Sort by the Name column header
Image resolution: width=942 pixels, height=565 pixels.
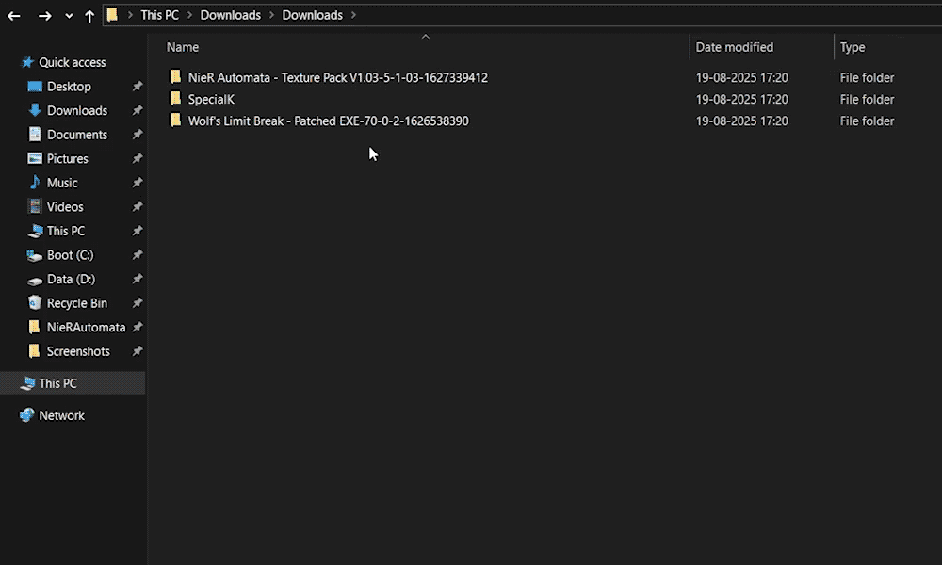[183, 47]
